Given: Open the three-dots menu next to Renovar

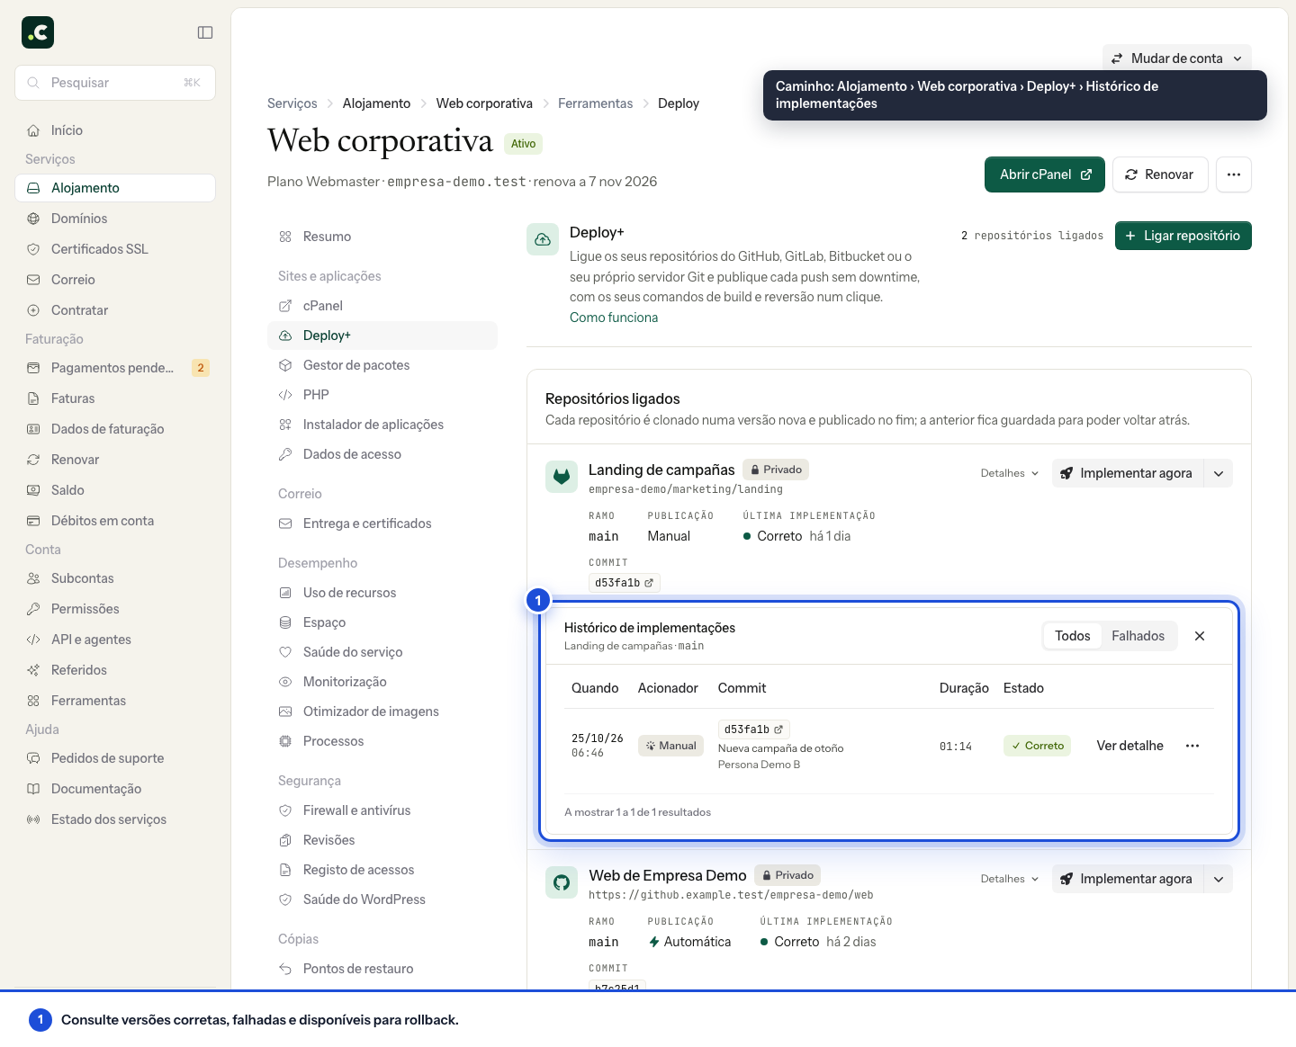Looking at the screenshot, I should click(x=1234, y=174).
